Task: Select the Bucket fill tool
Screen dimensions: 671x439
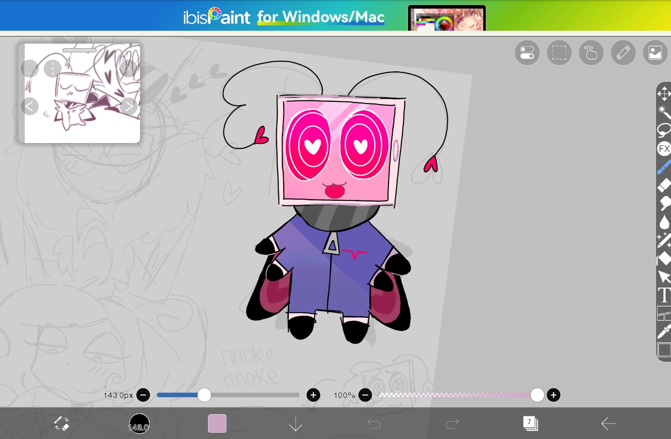Action: pos(664,259)
